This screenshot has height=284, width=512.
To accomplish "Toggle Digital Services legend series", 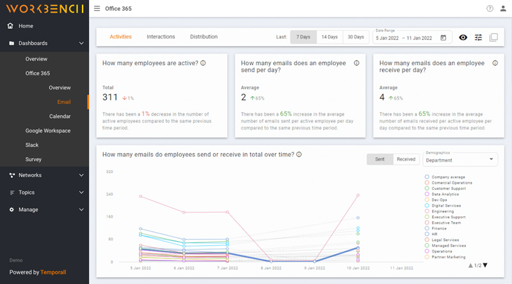I will 443,206.
